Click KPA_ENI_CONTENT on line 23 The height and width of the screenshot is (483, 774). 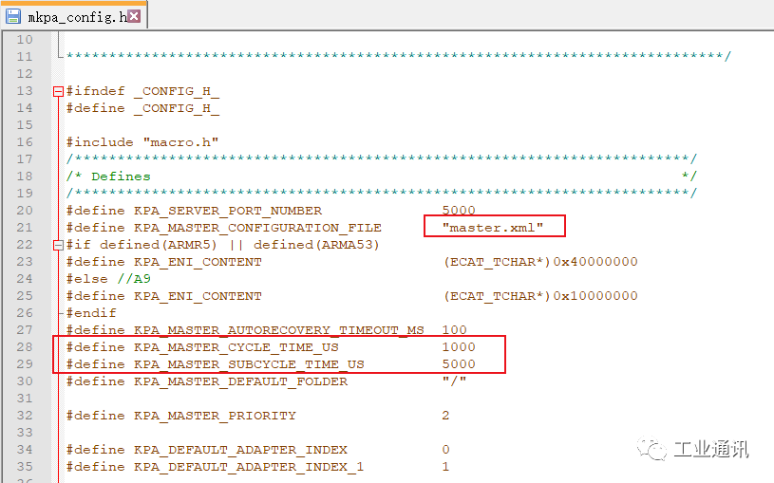[198, 262]
